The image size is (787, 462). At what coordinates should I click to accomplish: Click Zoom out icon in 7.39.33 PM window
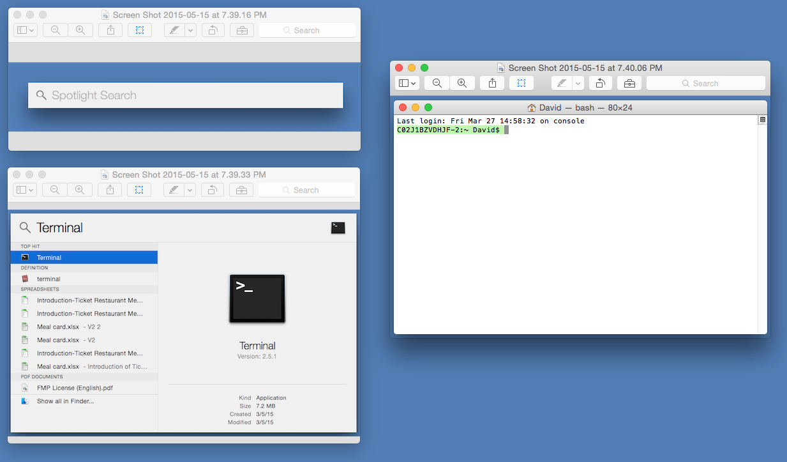[x=55, y=190]
